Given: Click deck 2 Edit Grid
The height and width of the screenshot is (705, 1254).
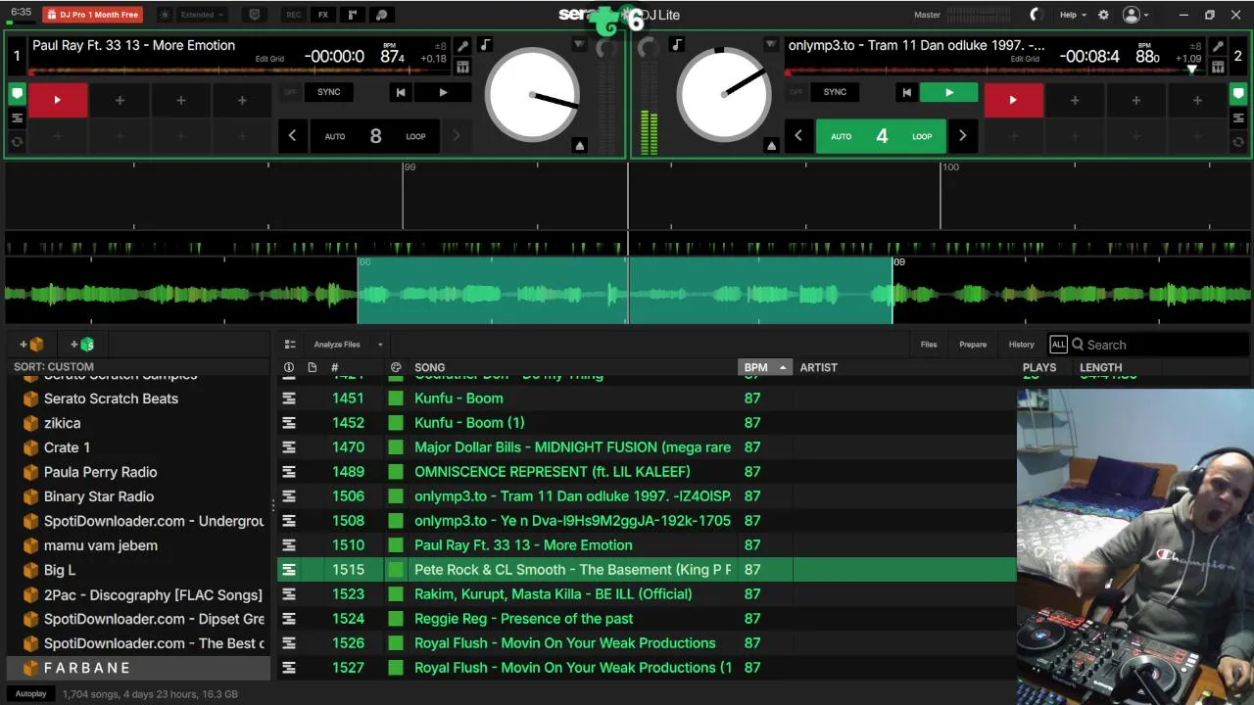Looking at the screenshot, I should tap(1026, 59).
